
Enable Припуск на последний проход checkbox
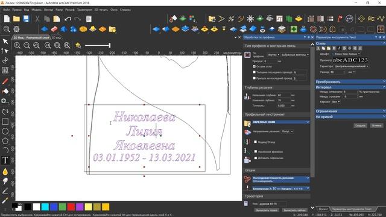tap(254, 78)
